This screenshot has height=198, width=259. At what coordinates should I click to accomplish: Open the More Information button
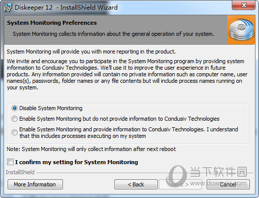35,184
